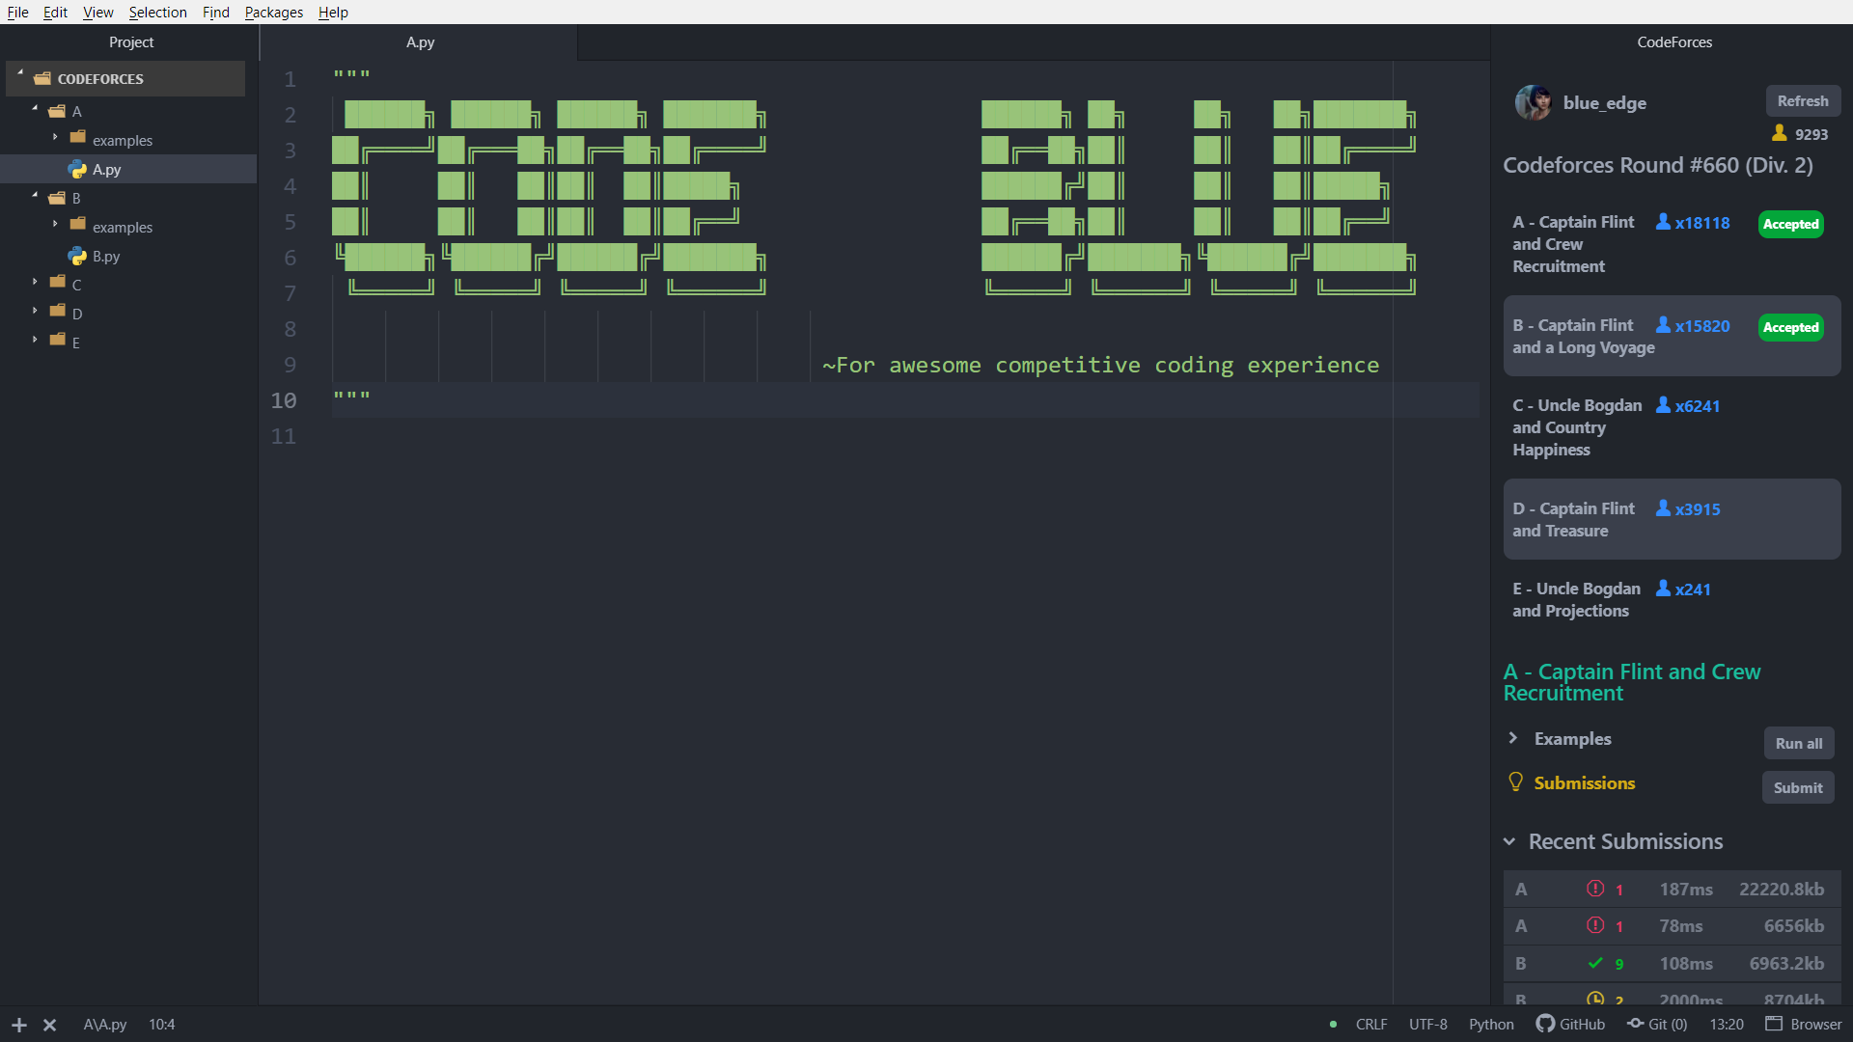Click the X icon in bottom status bar

pos(50,1025)
